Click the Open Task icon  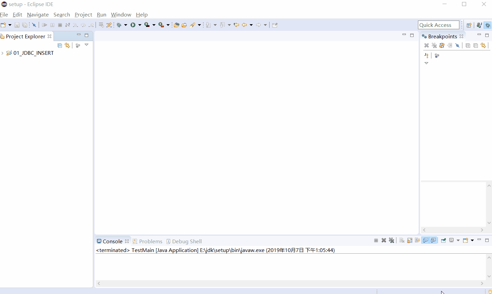point(184,25)
